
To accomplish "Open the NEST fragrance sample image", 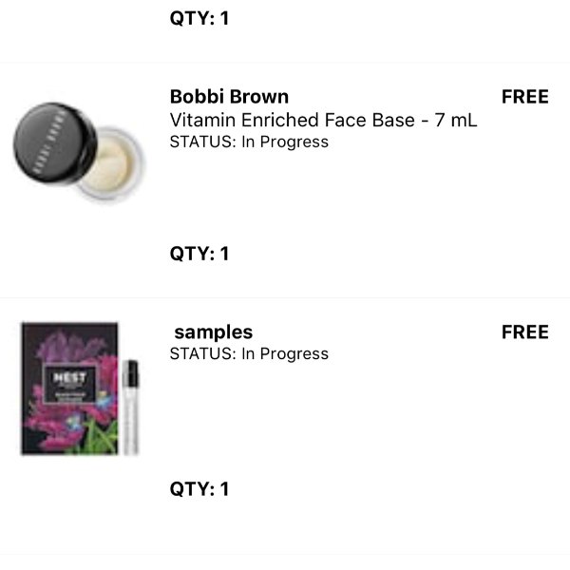I will [x=80, y=389].
